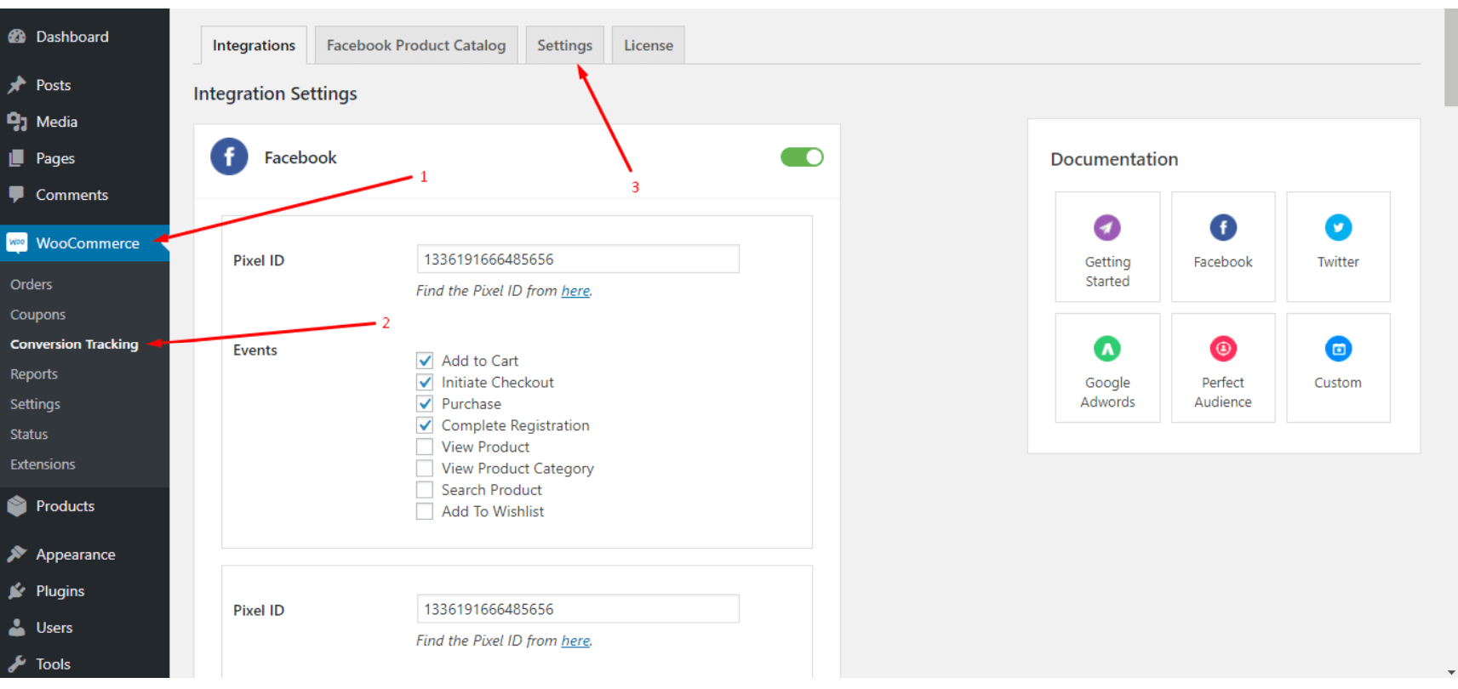Viewport: 1458px width, 689px height.
Task: Open the Settings tab
Action: 564,45
